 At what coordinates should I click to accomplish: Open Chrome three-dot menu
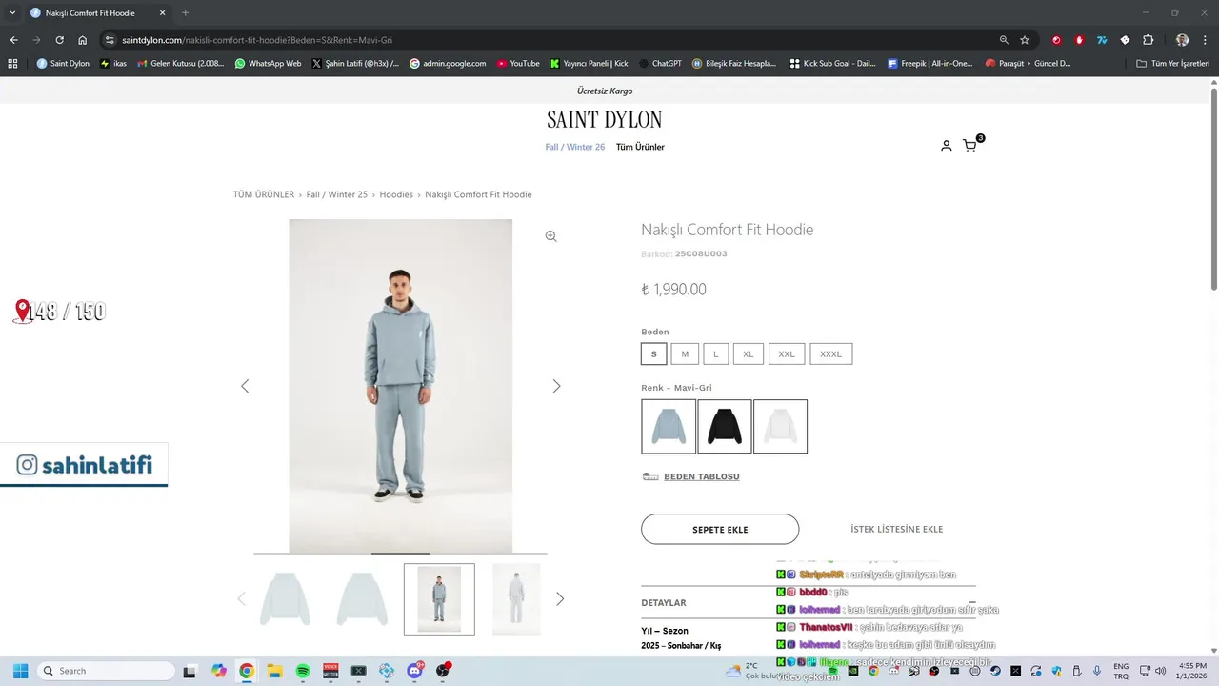coord(1204,40)
